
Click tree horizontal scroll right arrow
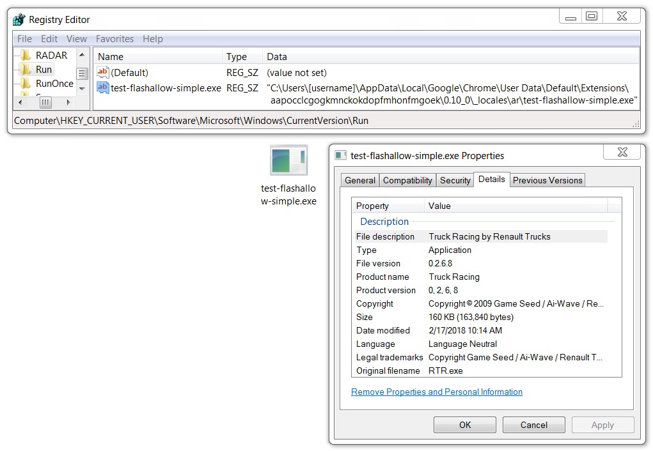(x=68, y=102)
